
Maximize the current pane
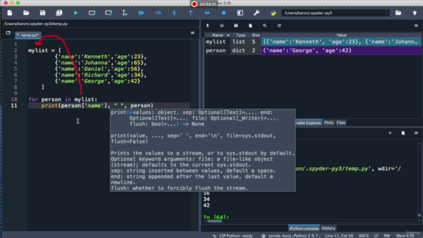[x=240, y=13]
